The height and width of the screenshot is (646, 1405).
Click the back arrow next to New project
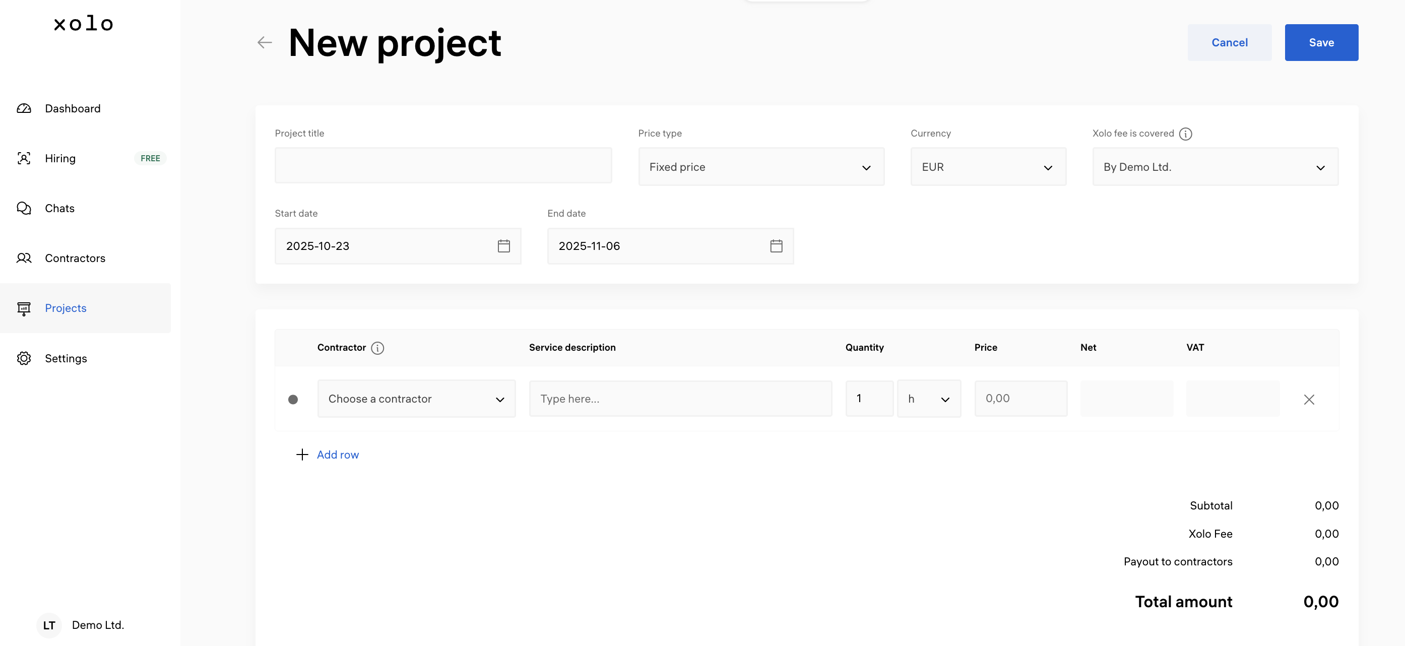pos(264,42)
